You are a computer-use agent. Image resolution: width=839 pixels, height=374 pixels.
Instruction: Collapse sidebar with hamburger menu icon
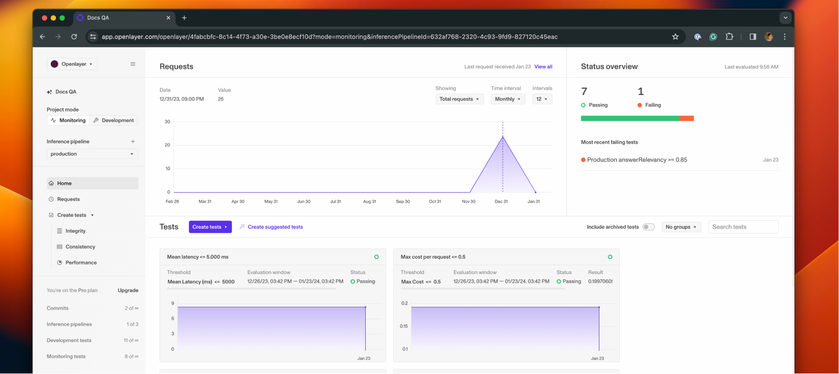point(133,64)
